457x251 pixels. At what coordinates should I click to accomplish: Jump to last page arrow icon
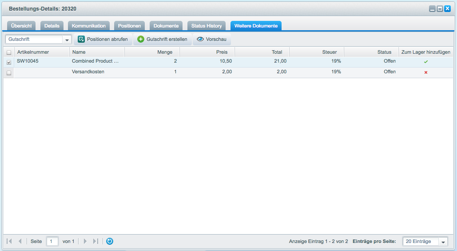(x=95, y=241)
